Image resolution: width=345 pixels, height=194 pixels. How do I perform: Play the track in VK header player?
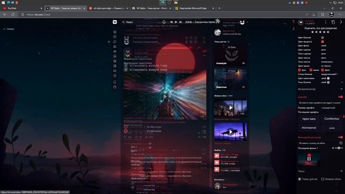(176, 22)
